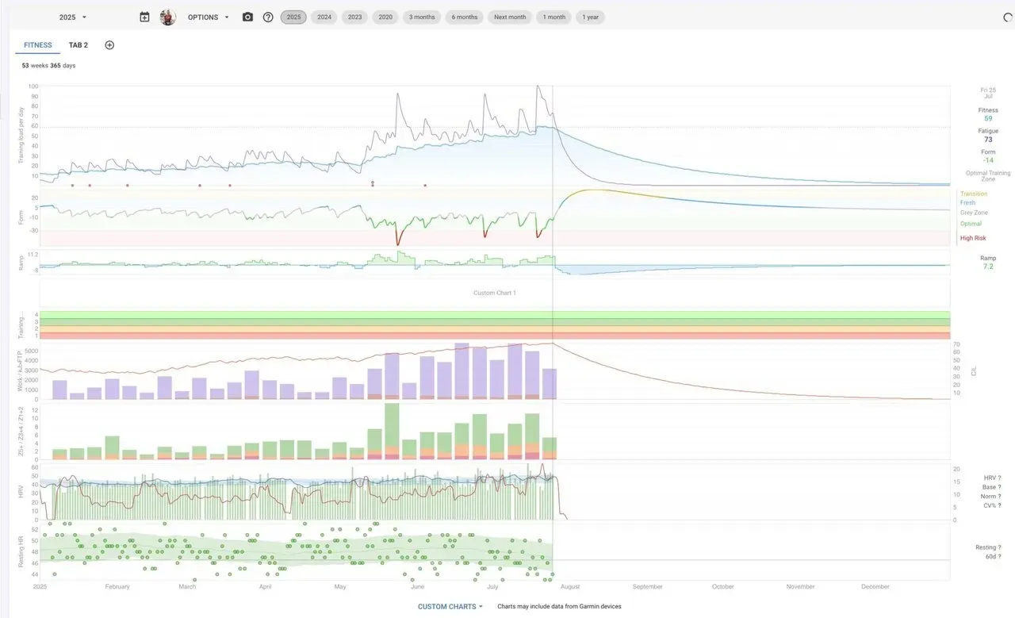Expand the CUSTOM CHARTS dropdown
1015x618 pixels.
450,606
